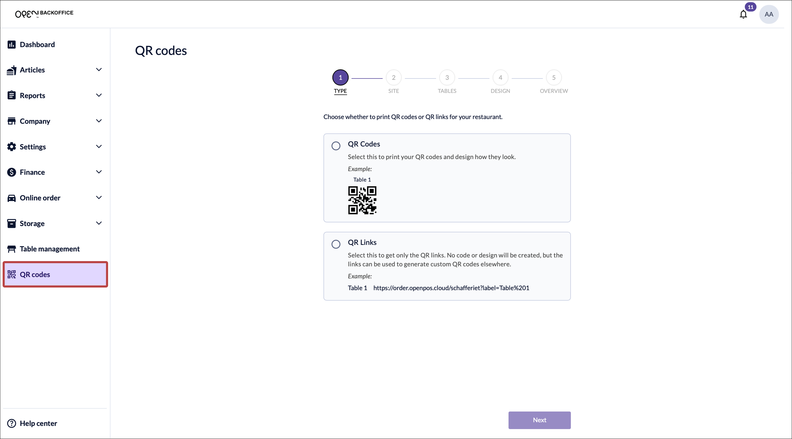
Task: Click the Table management table icon
Action: pos(11,249)
